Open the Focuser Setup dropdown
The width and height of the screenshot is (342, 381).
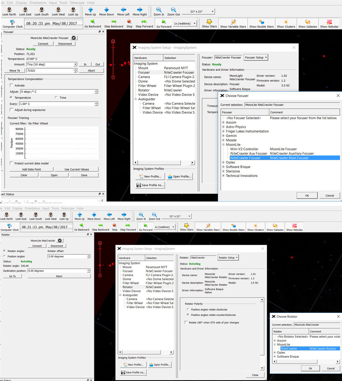point(256,57)
